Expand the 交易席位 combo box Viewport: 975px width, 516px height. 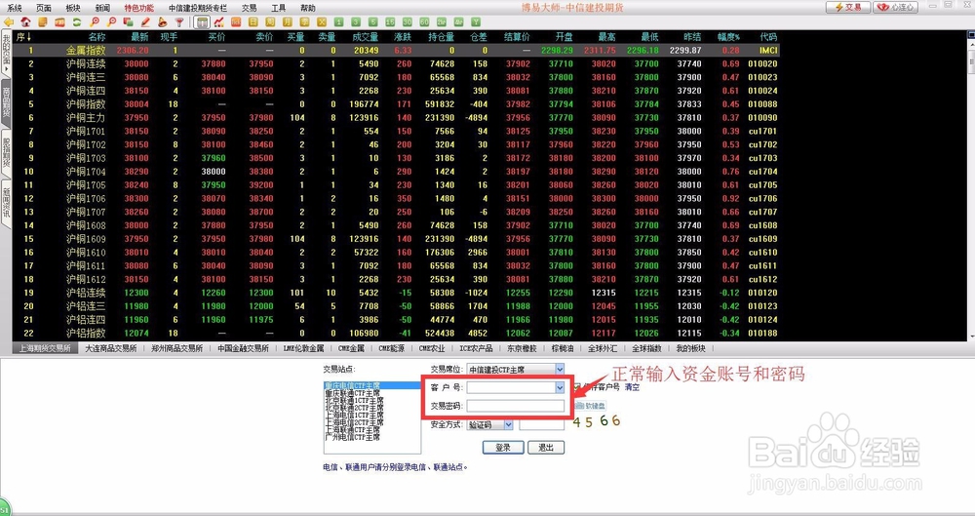(x=516, y=369)
